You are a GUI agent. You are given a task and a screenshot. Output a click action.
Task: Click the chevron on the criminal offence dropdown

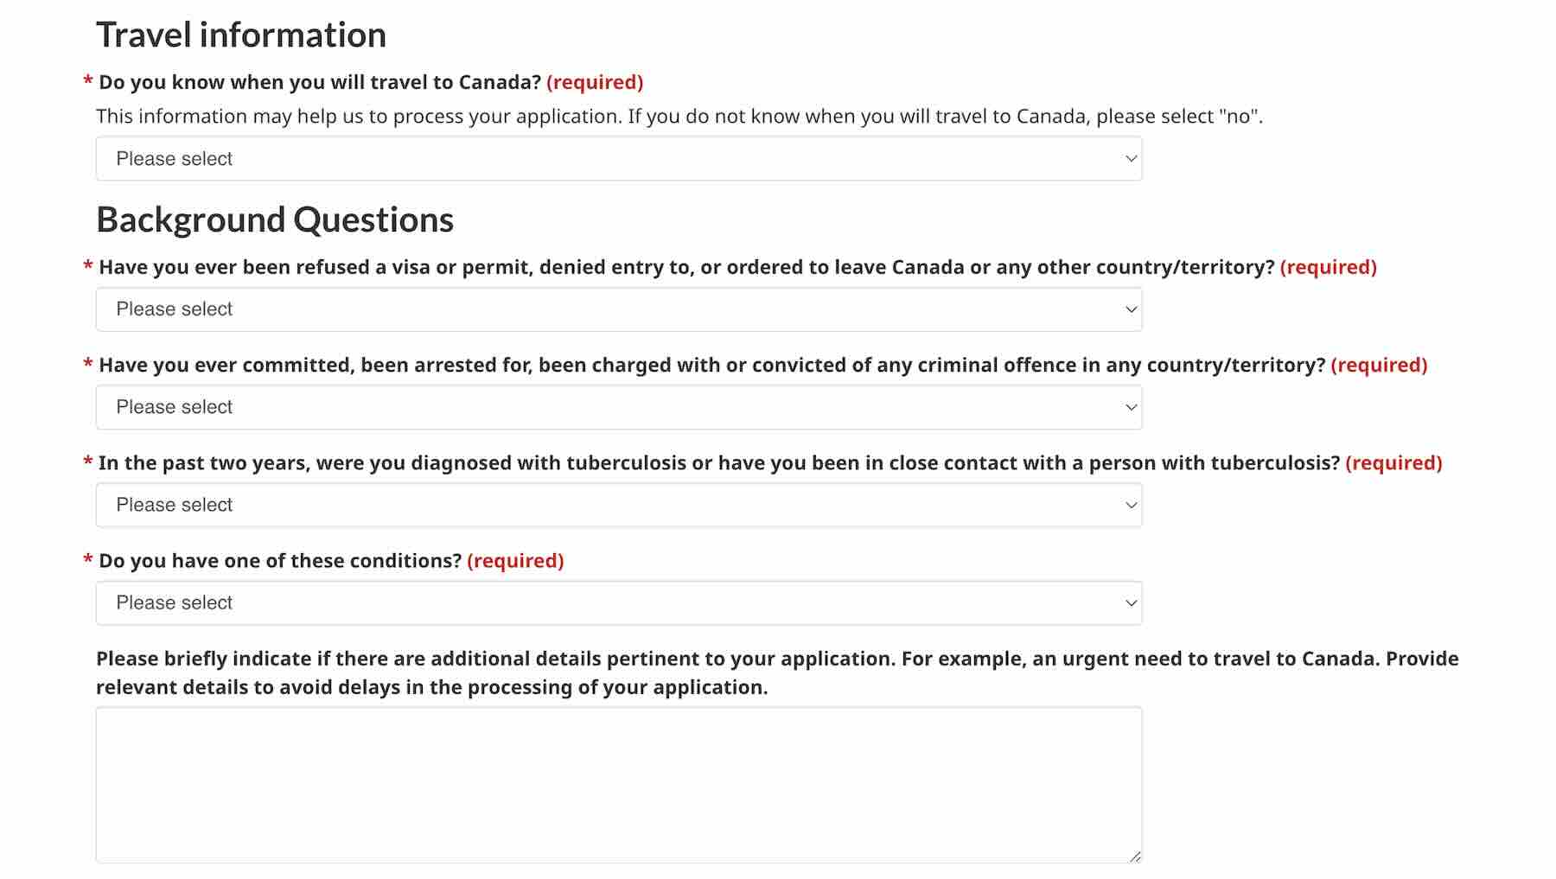[1131, 406]
